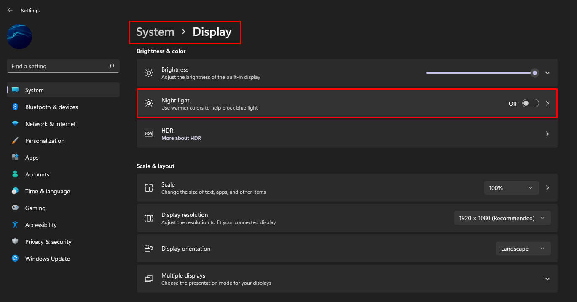Click the Brightness & color heading
This screenshot has width=577, height=302.
(x=161, y=51)
